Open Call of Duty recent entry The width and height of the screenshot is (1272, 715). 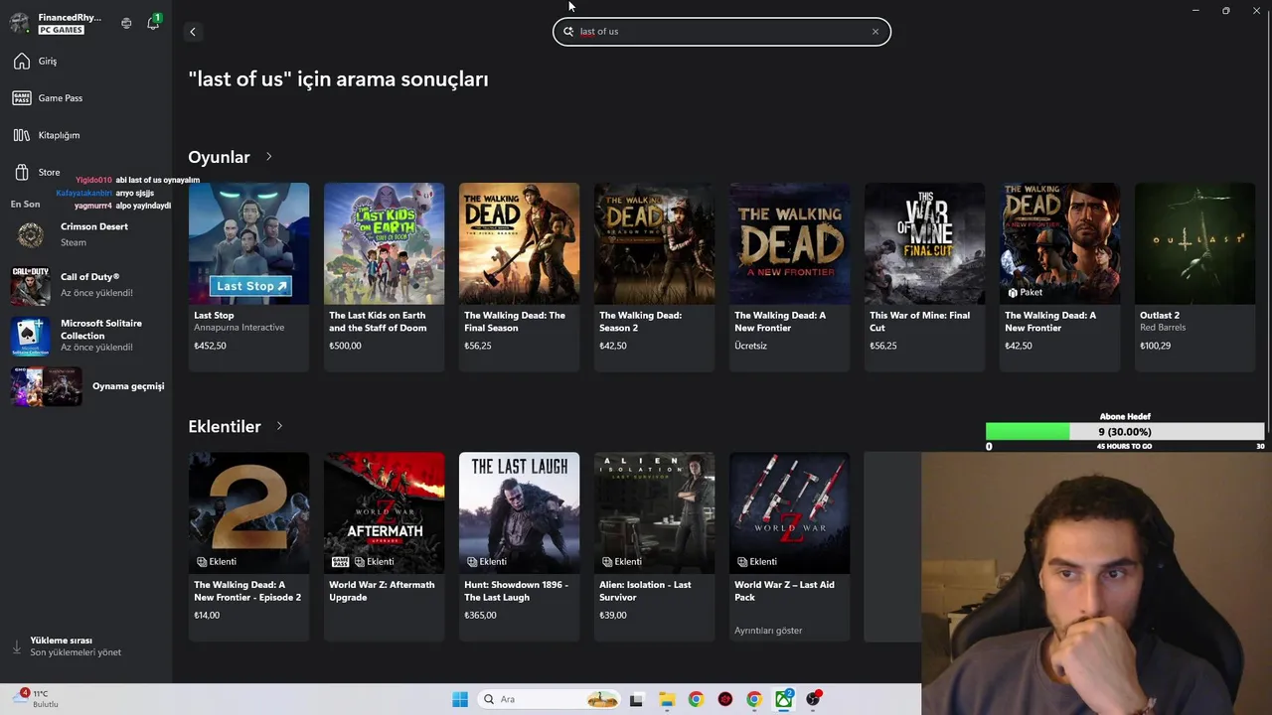85,284
